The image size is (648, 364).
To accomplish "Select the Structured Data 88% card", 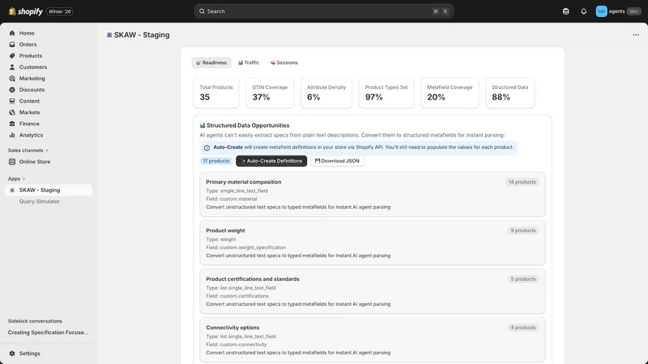I will coord(510,93).
